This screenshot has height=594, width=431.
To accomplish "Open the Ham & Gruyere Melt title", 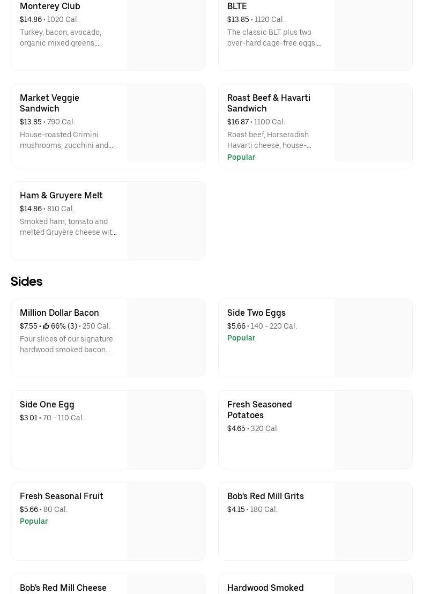I will 61,195.
